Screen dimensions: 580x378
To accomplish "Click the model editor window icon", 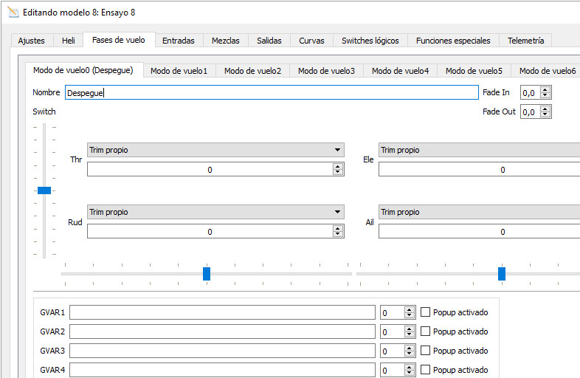I will (x=13, y=13).
